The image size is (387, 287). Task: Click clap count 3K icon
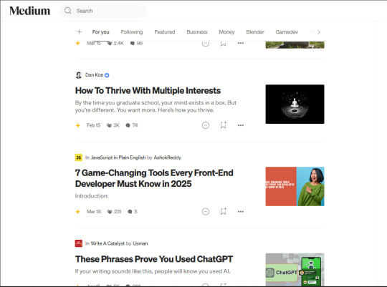(109, 125)
